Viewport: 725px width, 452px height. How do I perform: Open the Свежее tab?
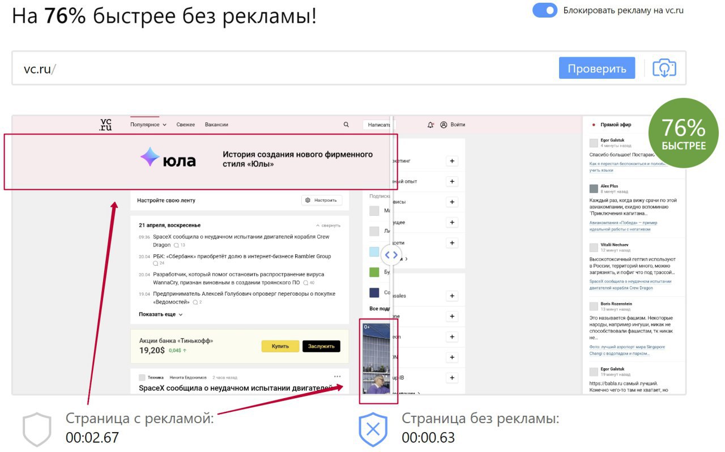(x=185, y=125)
